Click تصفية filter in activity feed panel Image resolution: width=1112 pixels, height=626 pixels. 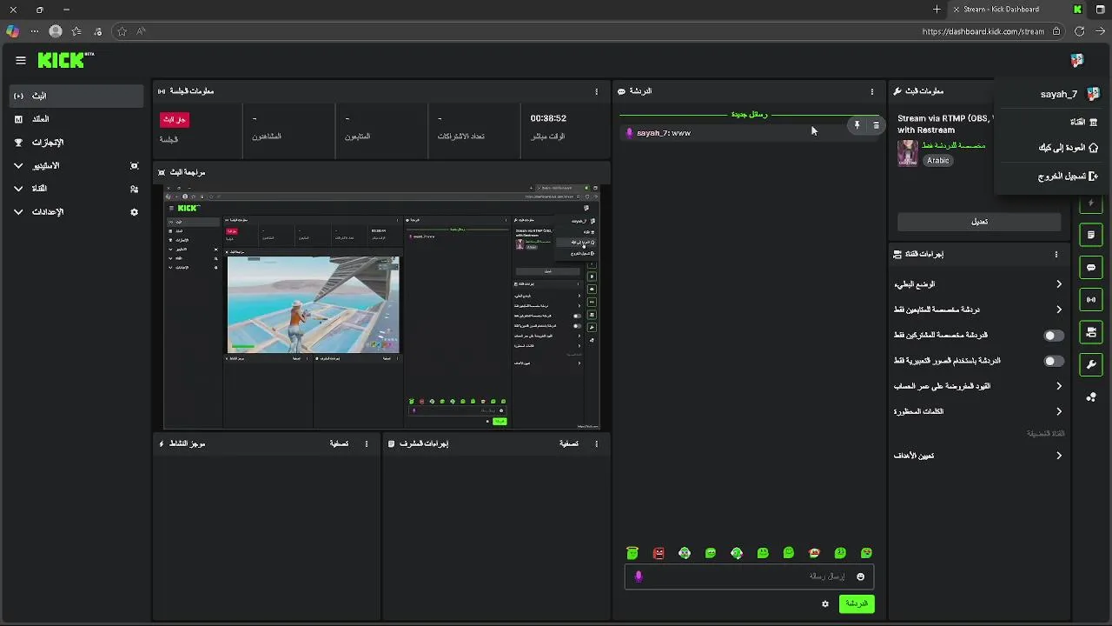(339, 443)
